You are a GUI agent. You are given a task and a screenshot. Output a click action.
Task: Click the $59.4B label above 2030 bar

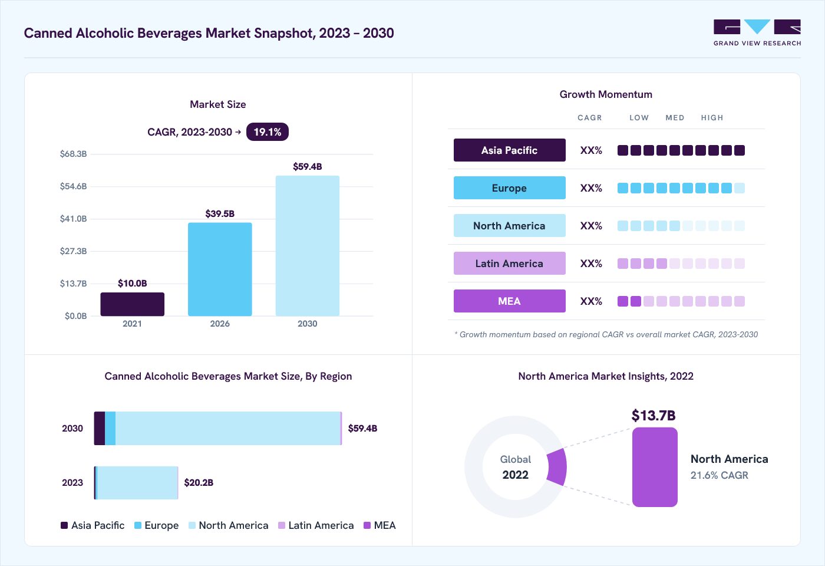(x=308, y=167)
